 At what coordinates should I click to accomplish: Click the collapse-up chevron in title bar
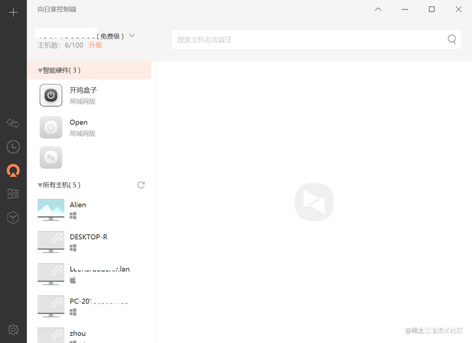pos(378,9)
